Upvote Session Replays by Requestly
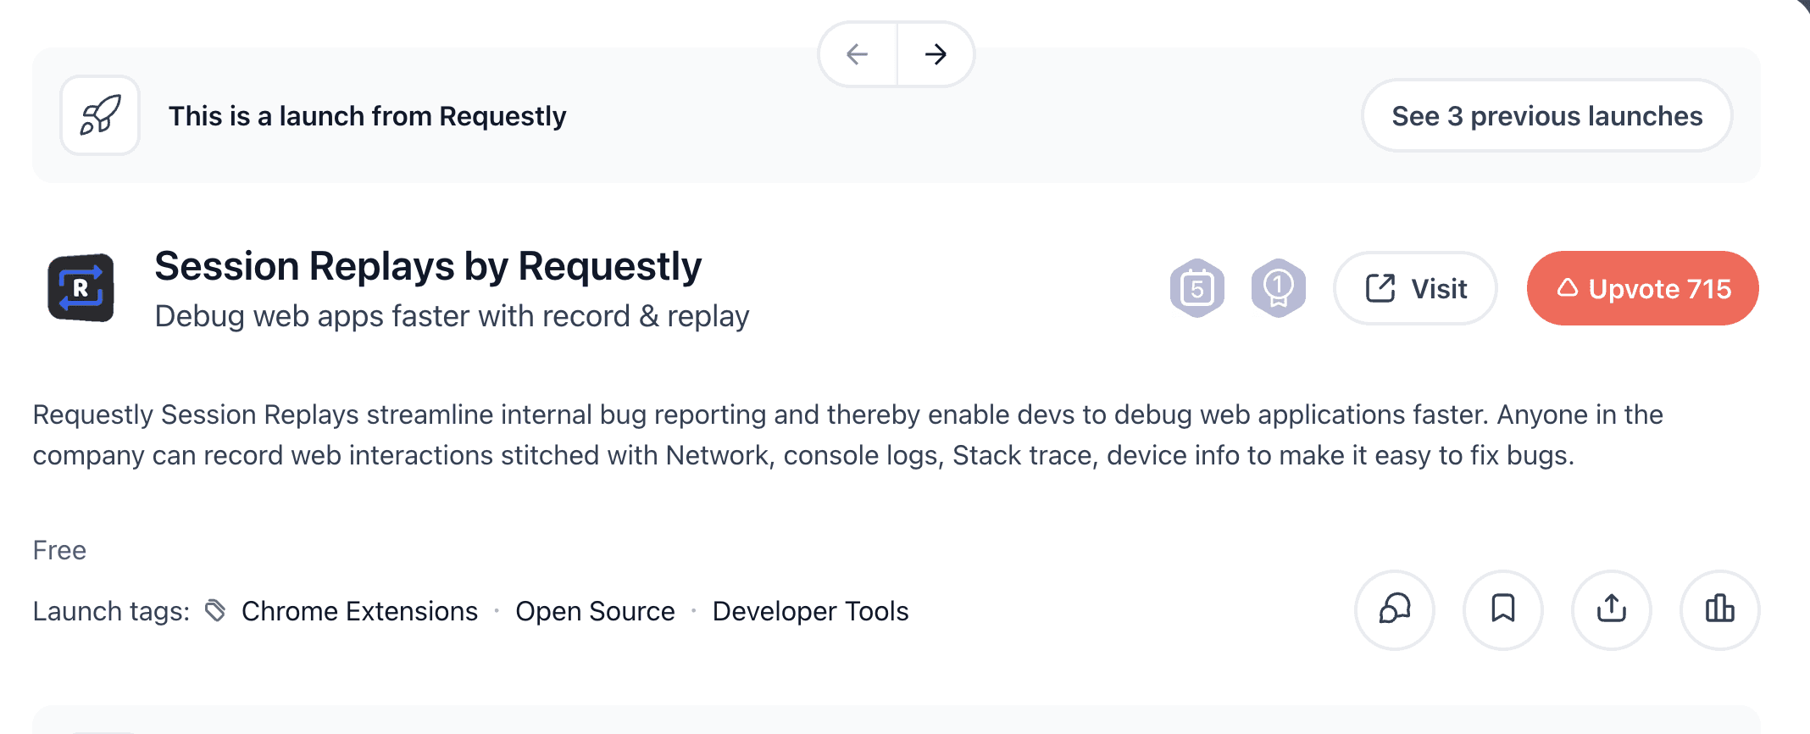Viewport: 1810px width, 734px height. point(1642,288)
